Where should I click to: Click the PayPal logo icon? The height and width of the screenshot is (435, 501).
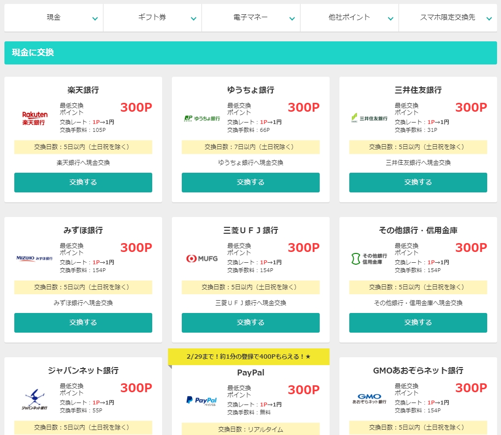(x=201, y=400)
